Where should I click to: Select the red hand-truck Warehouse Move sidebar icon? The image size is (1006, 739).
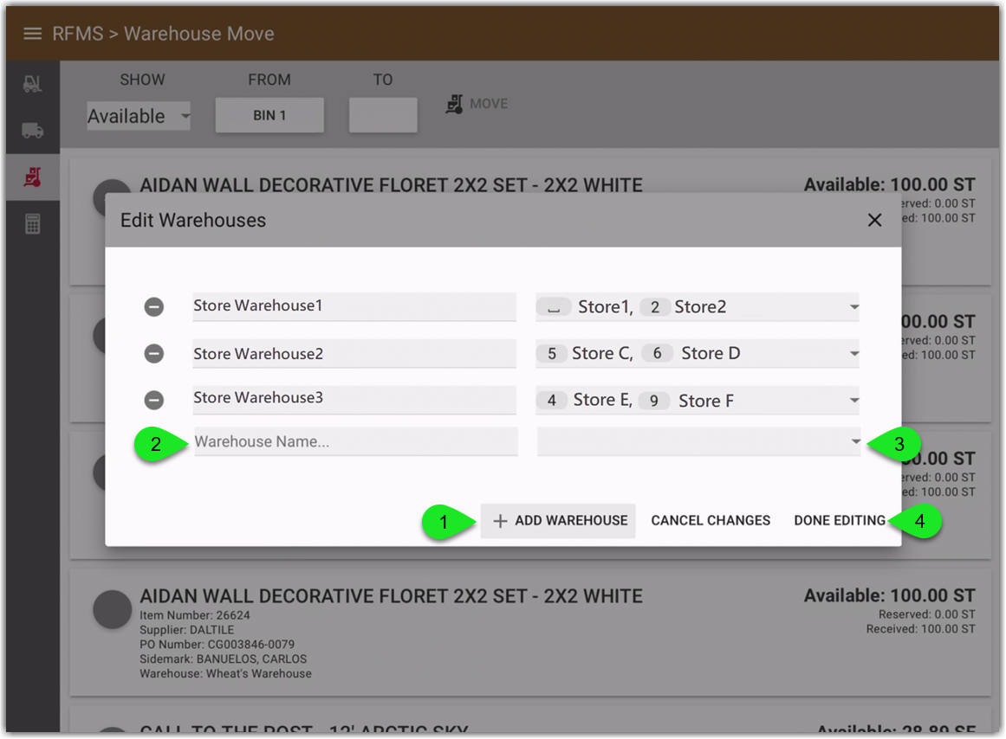coord(31,177)
